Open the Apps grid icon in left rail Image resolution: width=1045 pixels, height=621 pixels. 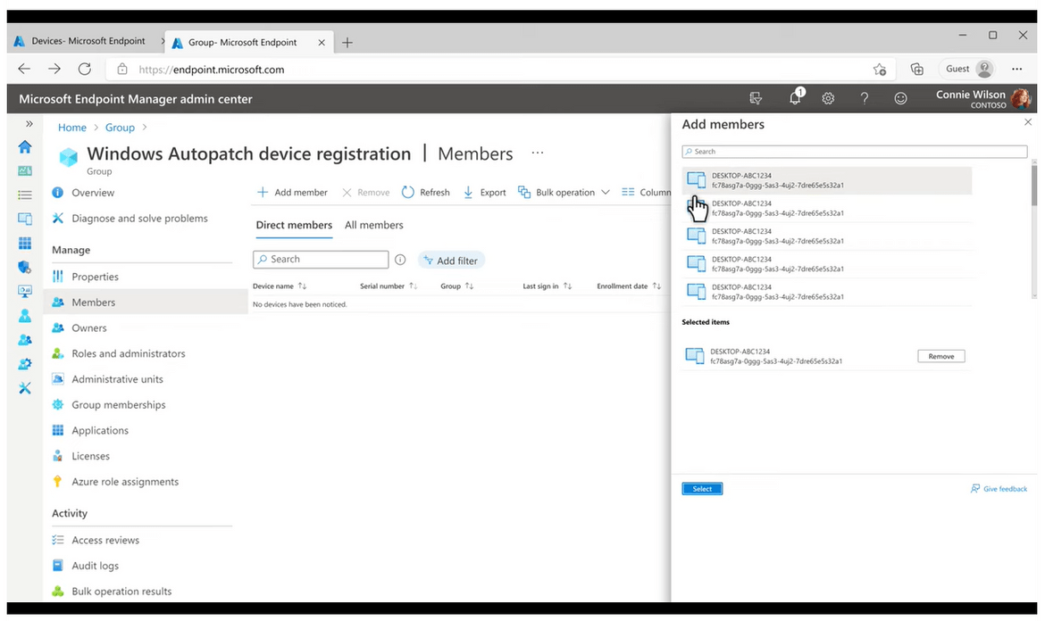point(25,243)
